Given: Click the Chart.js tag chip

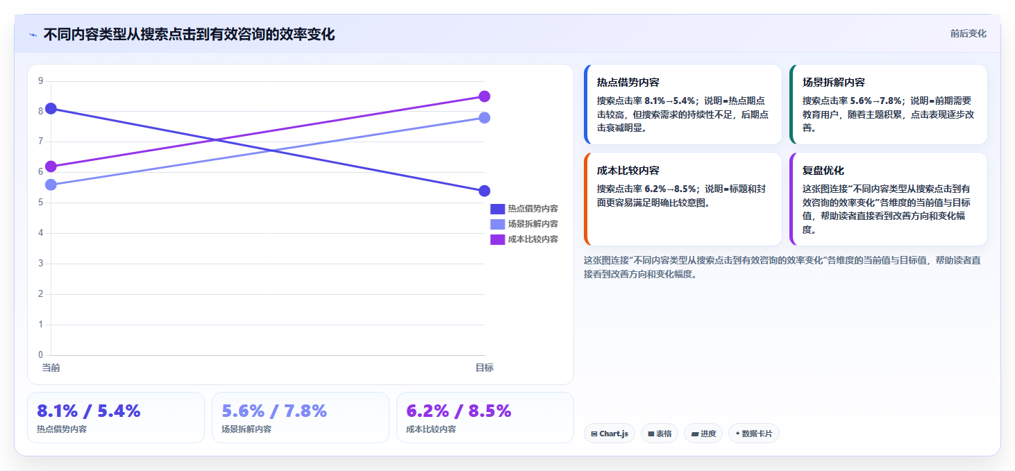Looking at the screenshot, I should 610,434.
